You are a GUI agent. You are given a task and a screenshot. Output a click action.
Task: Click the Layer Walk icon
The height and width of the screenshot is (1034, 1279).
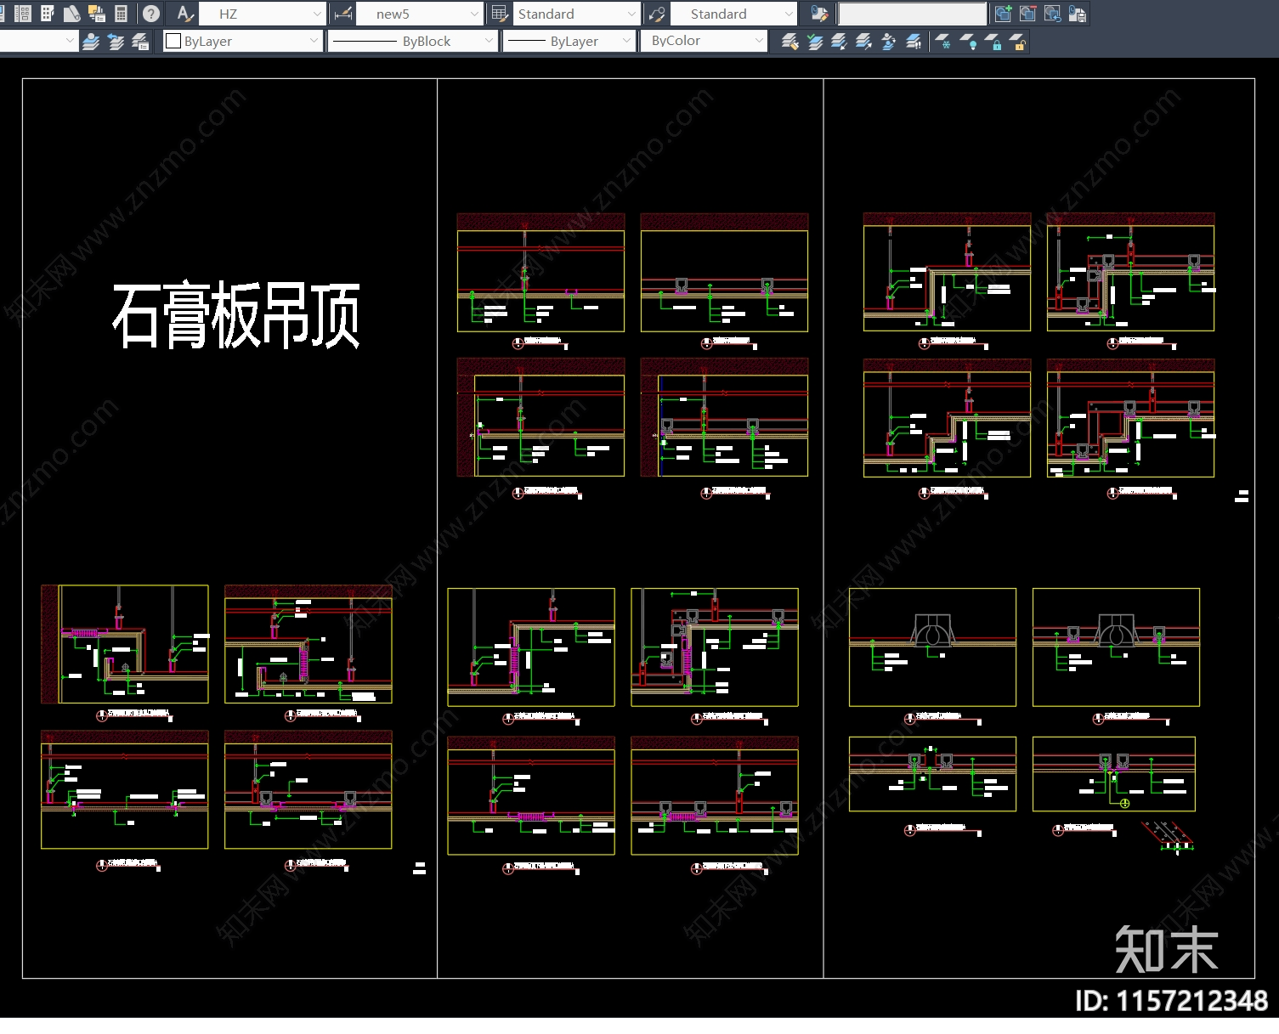coord(914,41)
